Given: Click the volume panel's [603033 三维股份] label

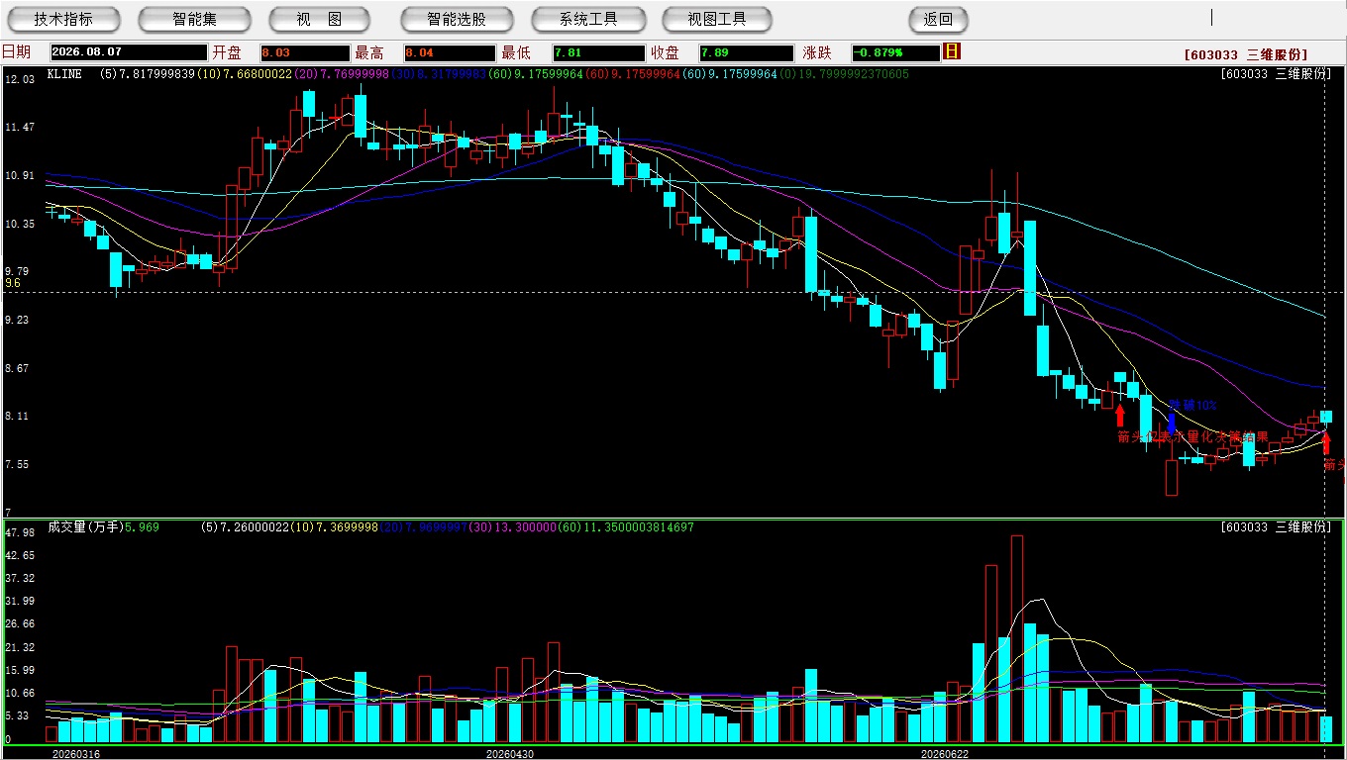Looking at the screenshot, I should click(1277, 527).
